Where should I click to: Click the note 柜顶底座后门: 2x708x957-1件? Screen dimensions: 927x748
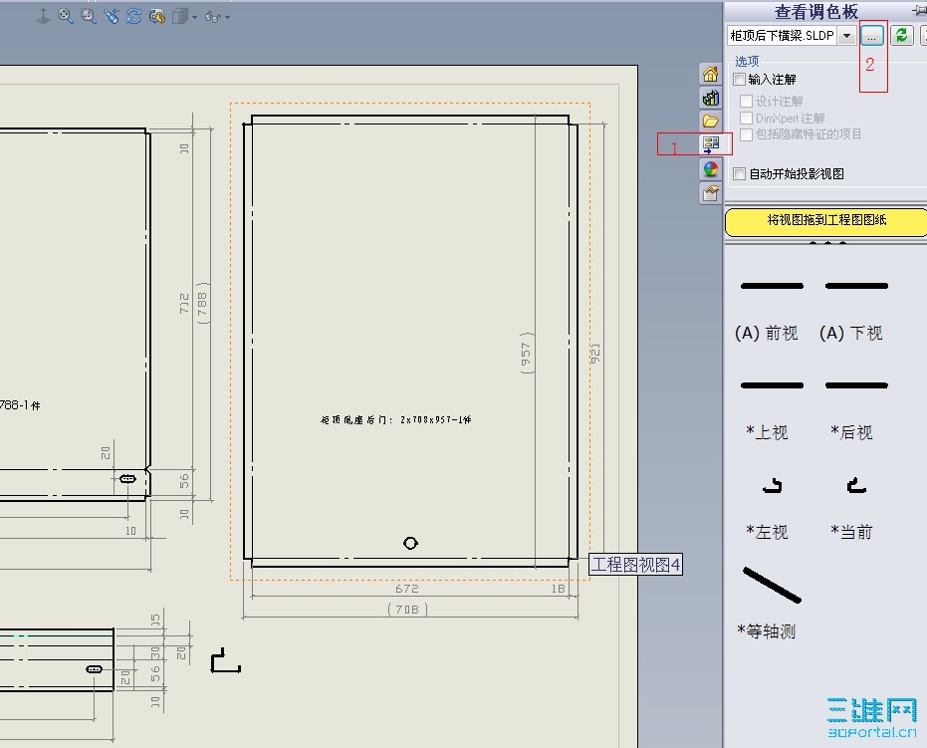coord(395,420)
